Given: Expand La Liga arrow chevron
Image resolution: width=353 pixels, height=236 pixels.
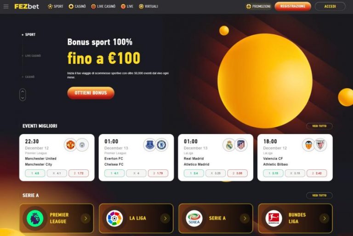Looking at the screenshot, I should 165,218.
